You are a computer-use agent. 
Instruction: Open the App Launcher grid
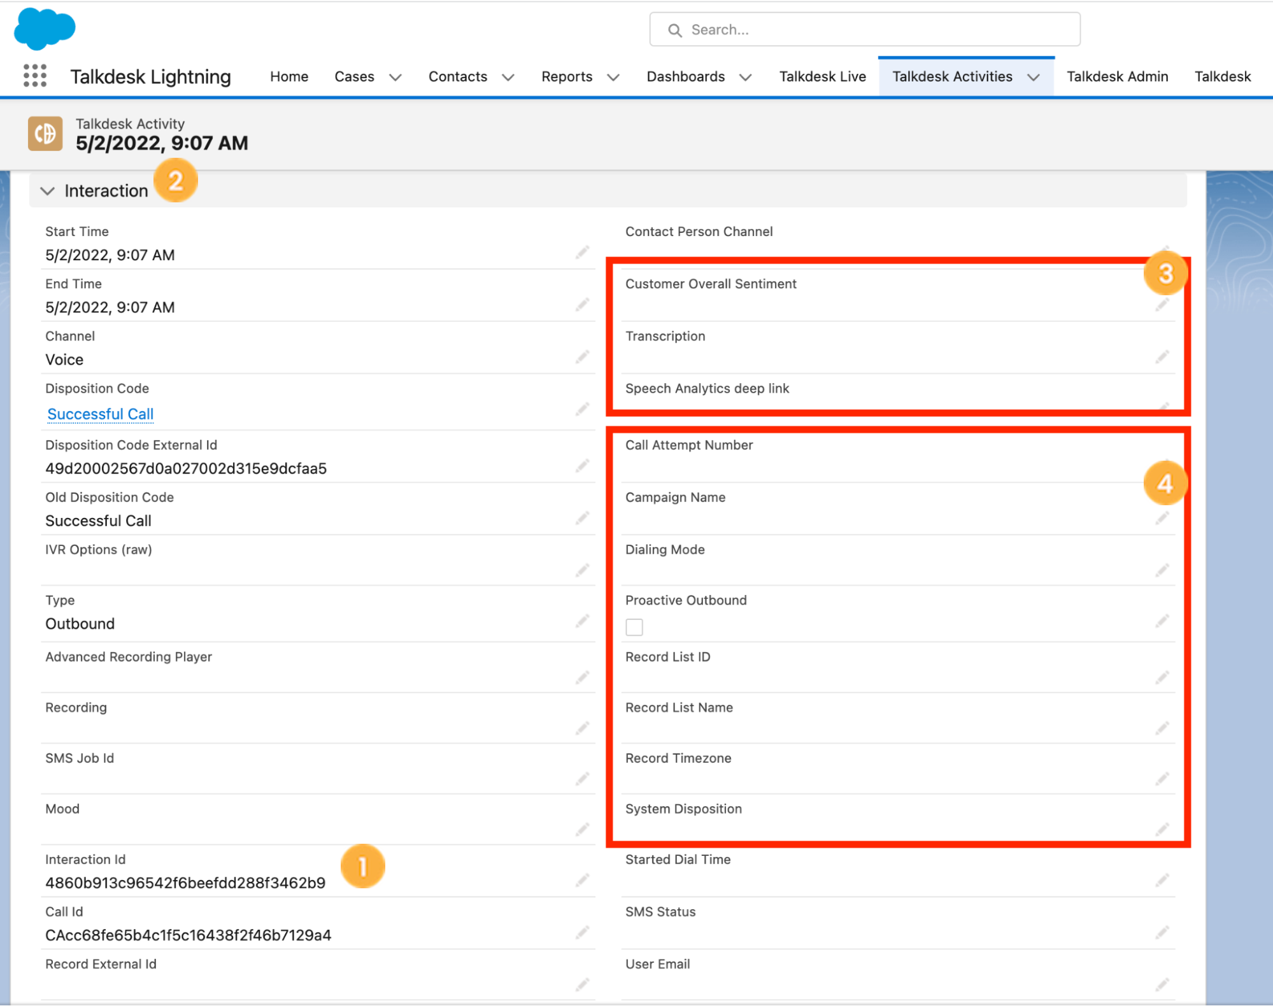click(x=35, y=76)
